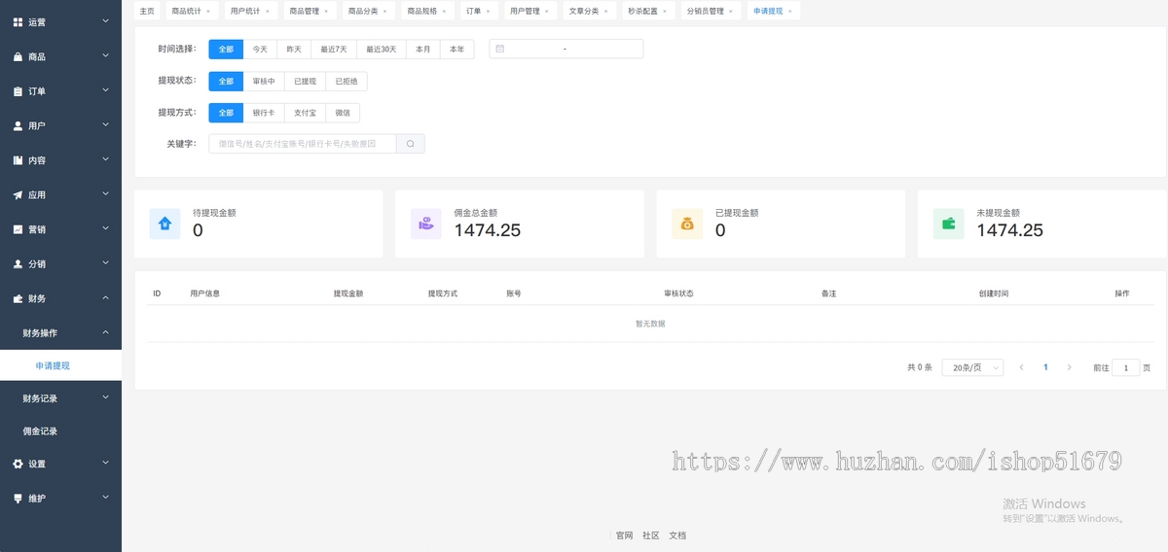Expand the 运营 sidebar menu chevron

coord(105,20)
